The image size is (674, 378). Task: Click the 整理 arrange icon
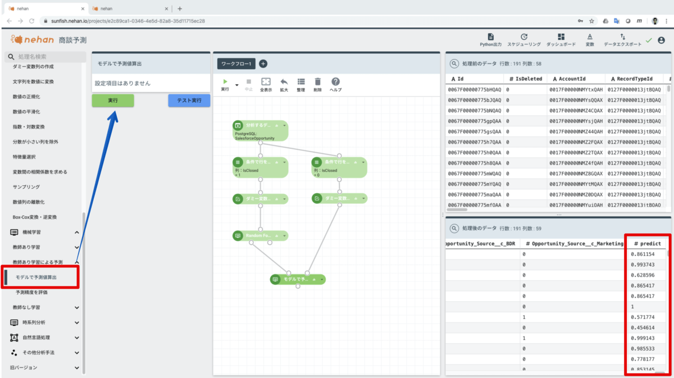point(301,85)
